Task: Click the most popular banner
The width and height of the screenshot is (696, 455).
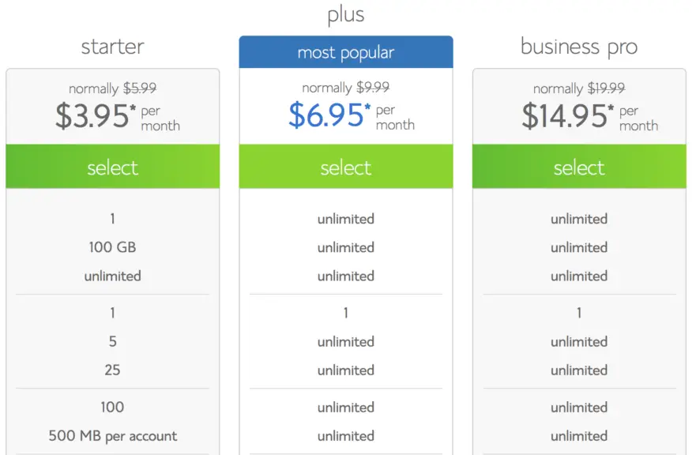Action: coord(346,52)
